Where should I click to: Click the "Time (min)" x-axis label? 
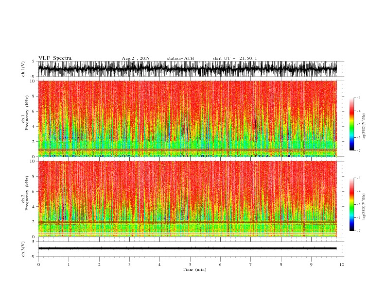[194, 269]
